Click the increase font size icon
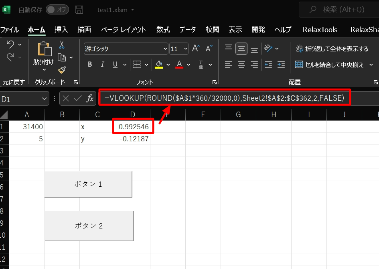The image size is (379, 269). pyautogui.click(x=196, y=49)
